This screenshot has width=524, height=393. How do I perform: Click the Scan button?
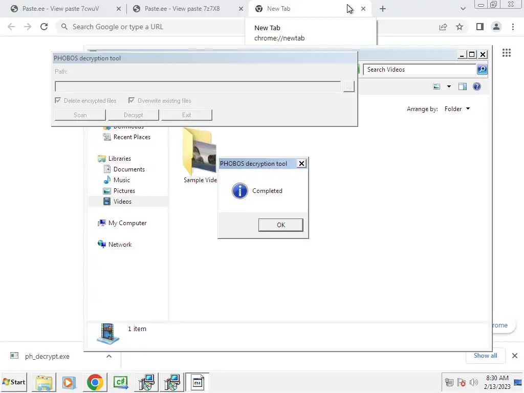tap(80, 115)
